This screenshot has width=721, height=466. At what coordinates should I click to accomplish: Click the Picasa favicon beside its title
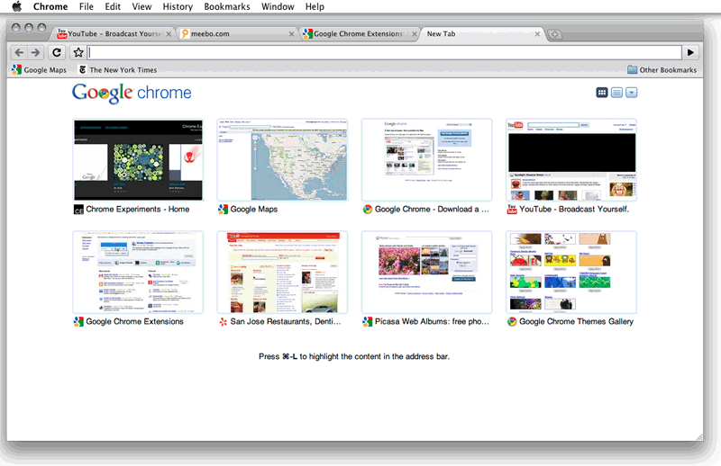(x=368, y=322)
